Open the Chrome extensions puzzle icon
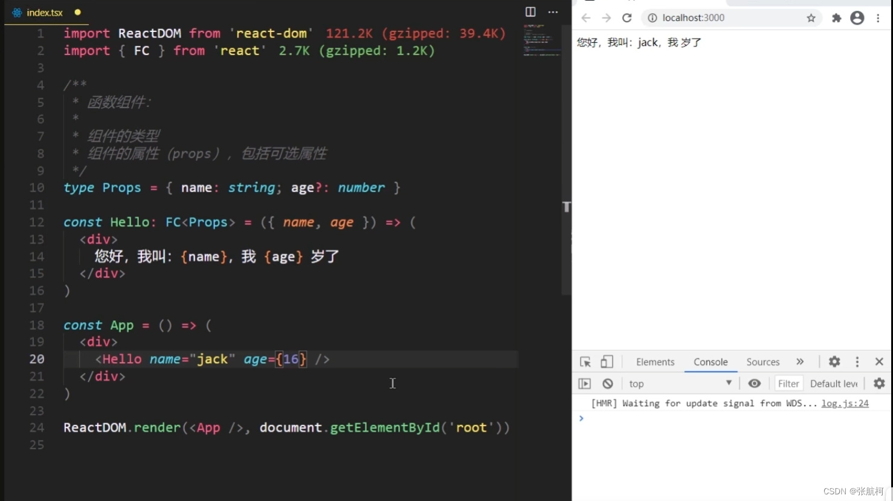The width and height of the screenshot is (893, 501). 837,18
